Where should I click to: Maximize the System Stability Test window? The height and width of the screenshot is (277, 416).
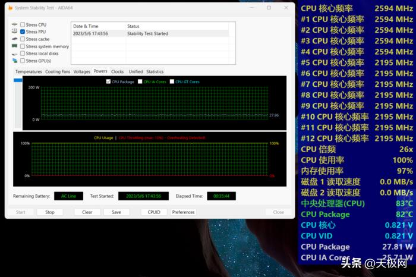coord(269,8)
